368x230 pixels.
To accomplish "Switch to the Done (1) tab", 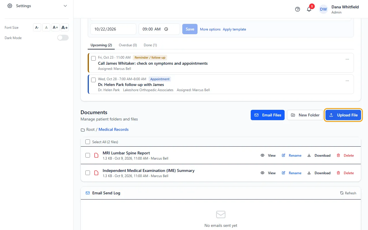I will tap(150, 45).
